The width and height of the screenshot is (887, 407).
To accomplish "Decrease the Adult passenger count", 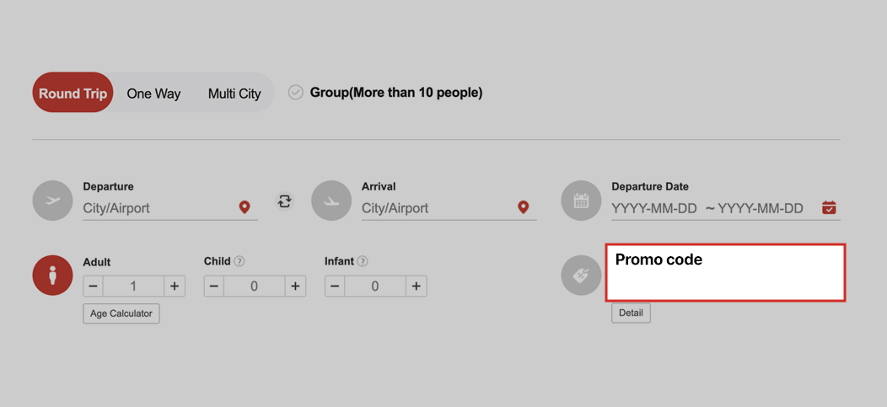I will [94, 287].
